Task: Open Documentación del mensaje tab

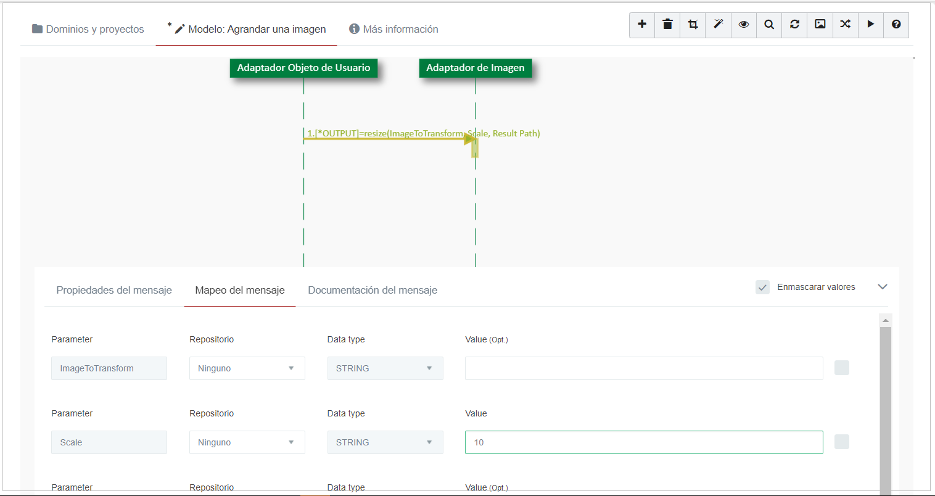Action: 373,291
